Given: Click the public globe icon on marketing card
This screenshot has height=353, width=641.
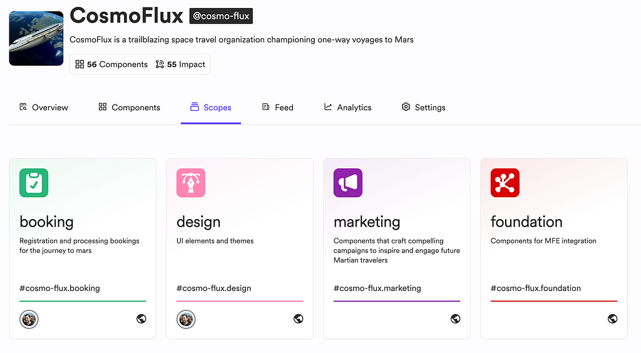Looking at the screenshot, I should point(456,319).
